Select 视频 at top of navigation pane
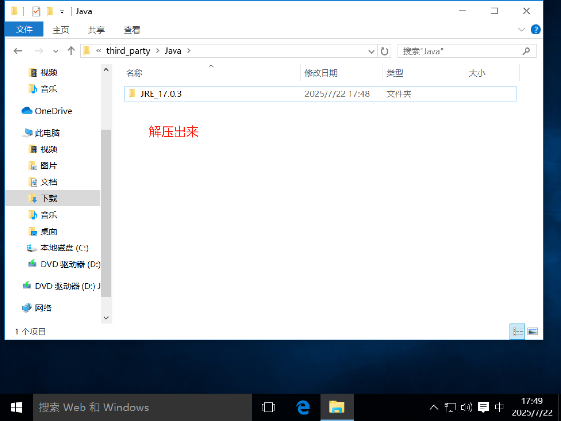 (x=48, y=72)
